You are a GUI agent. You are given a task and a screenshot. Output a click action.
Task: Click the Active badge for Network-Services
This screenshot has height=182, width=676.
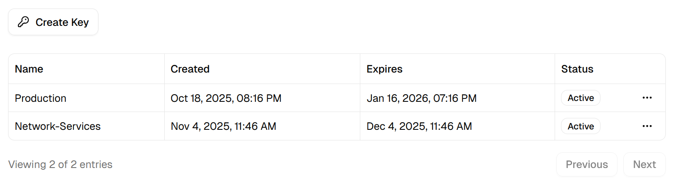click(581, 126)
